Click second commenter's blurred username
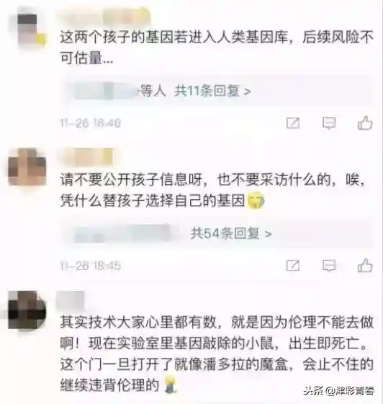The image size is (383, 404). [87, 157]
